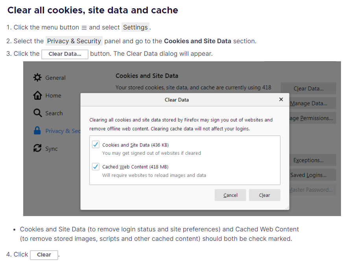Screen dimensions: 352x264
Task: Click the resize grip at dialog corner
Action: 287,207
